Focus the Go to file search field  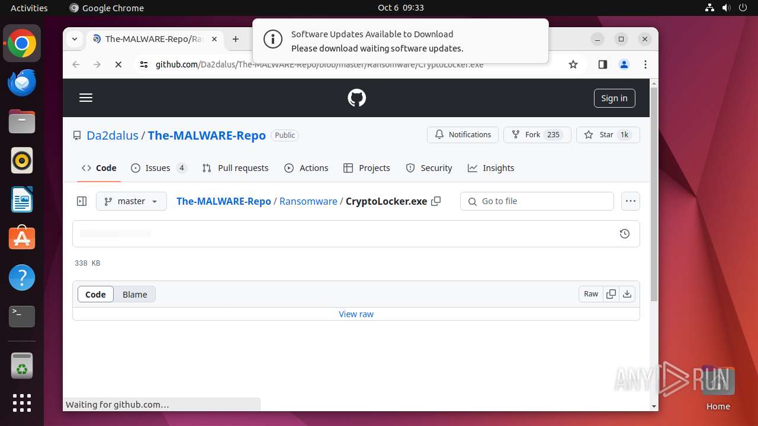[537, 201]
